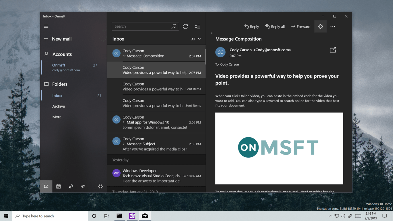This screenshot has height=221, width=393.
Task: Open To-Do checkmark icon in bottom bar
Action: point(83,186)
